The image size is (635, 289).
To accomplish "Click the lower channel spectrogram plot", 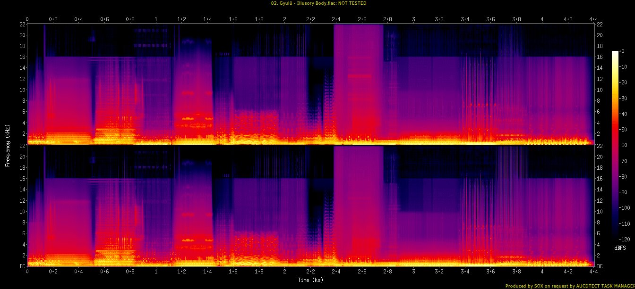I will point(310,206).
